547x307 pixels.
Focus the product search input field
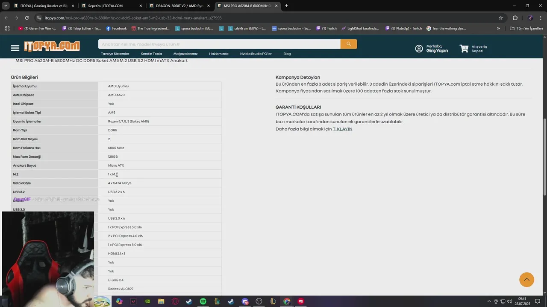click(219, 44)
